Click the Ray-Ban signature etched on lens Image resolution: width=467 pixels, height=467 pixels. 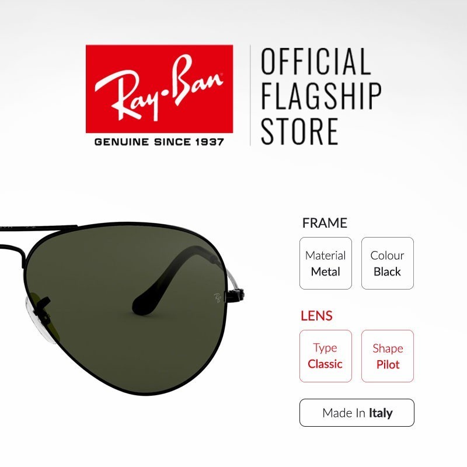218,297
